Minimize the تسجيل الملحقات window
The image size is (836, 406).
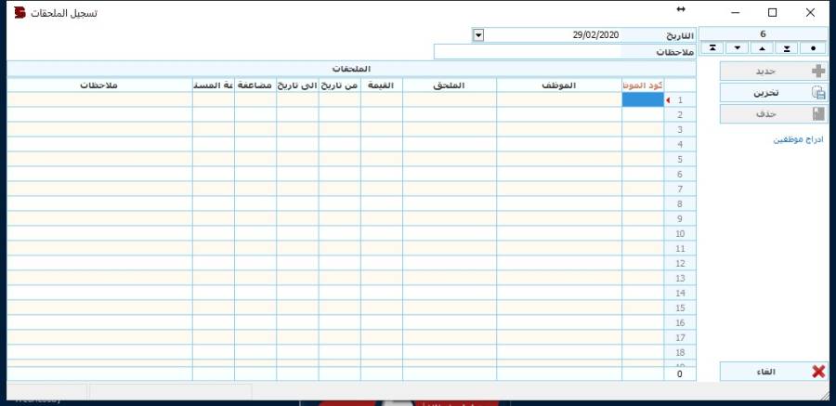(x=736, y=12)
